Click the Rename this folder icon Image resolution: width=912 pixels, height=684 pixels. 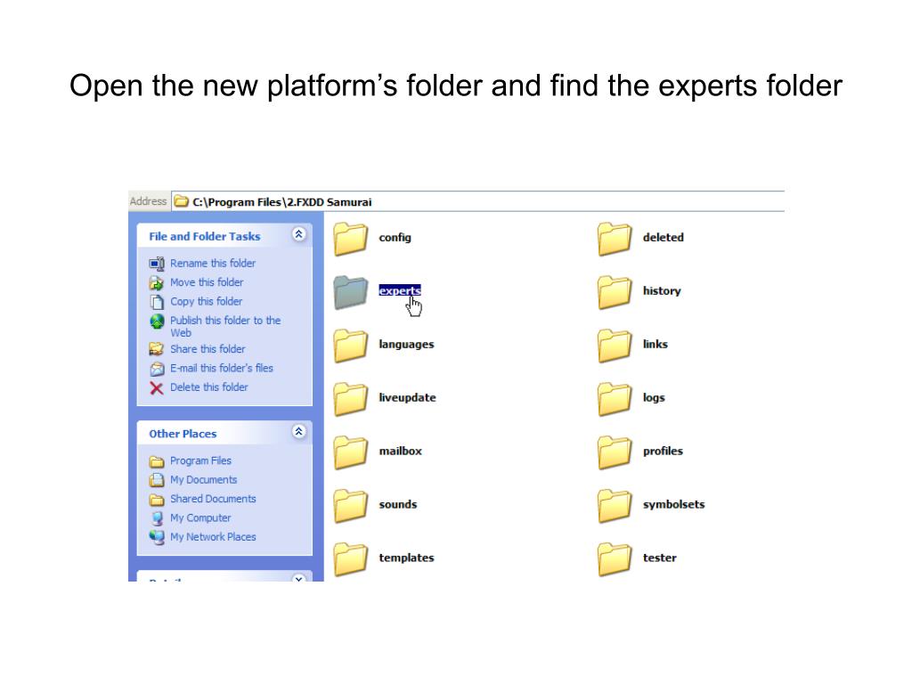(157, 264)
